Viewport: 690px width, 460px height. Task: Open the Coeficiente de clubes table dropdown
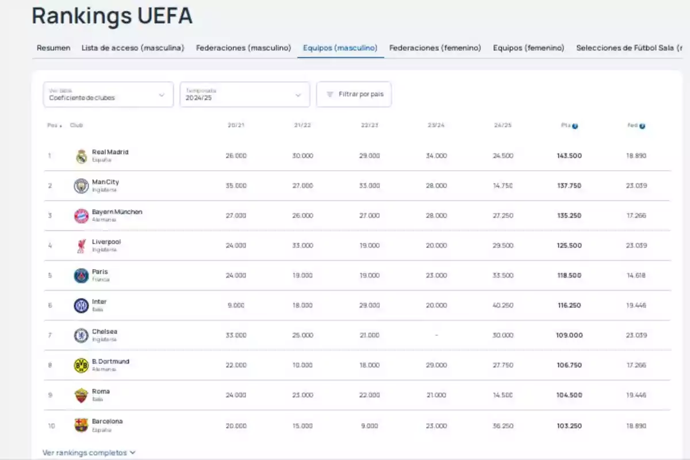point(108,94)
